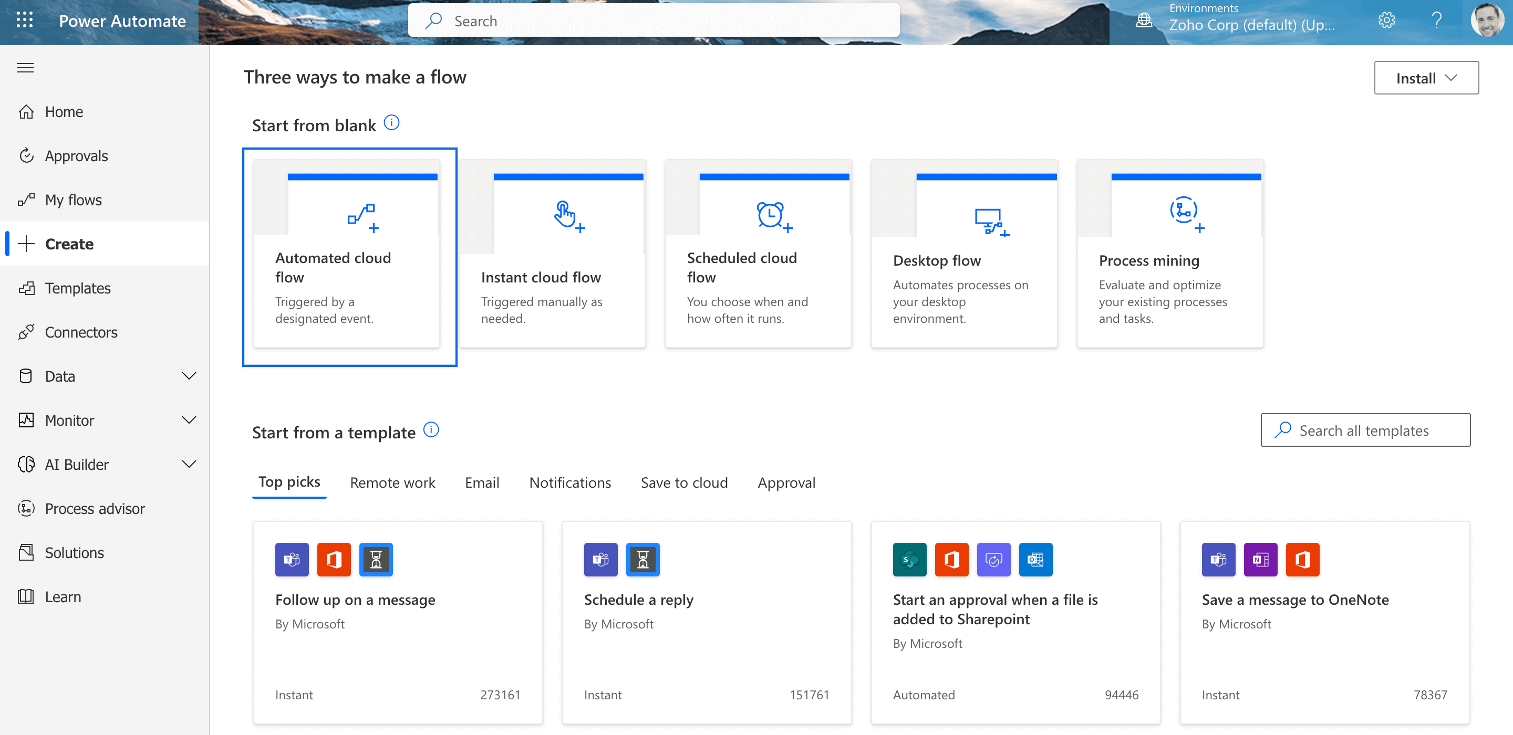Click the Automated cloud flow connector icon
The height and width of the screenshot is (735, 1513).
(363, 218)
